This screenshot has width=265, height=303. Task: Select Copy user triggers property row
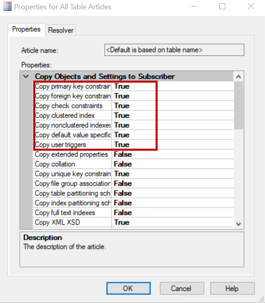61,145
